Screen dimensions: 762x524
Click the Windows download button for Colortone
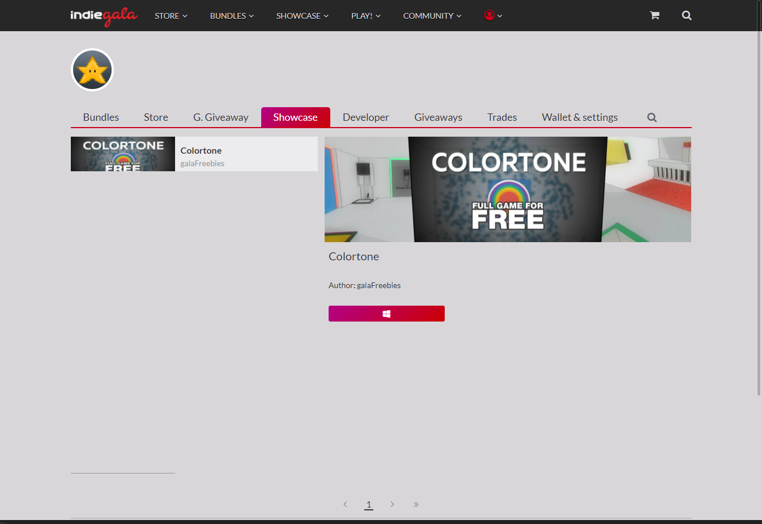click(x=386, y=314)
